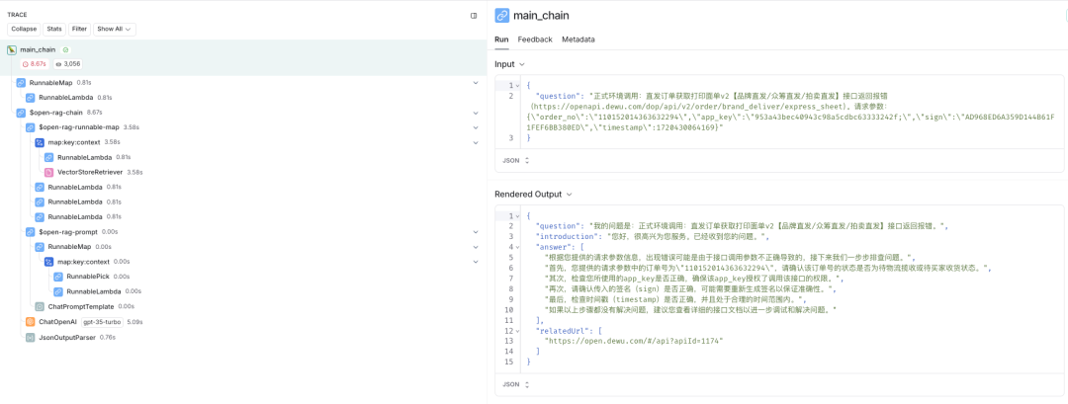This screenshot has height=404, width=1068.
Task: Click the chain icon of $open-rag-prompt
Action: [x=30, y=232]
